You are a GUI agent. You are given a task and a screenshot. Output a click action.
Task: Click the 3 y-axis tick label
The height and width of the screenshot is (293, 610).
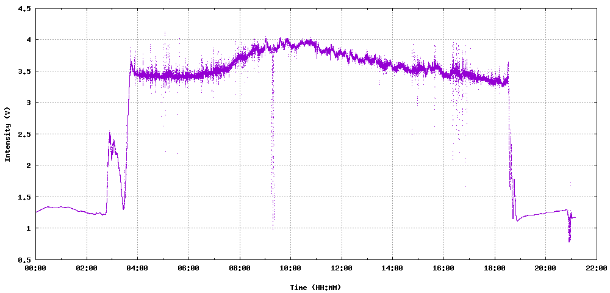pos(29,103)
